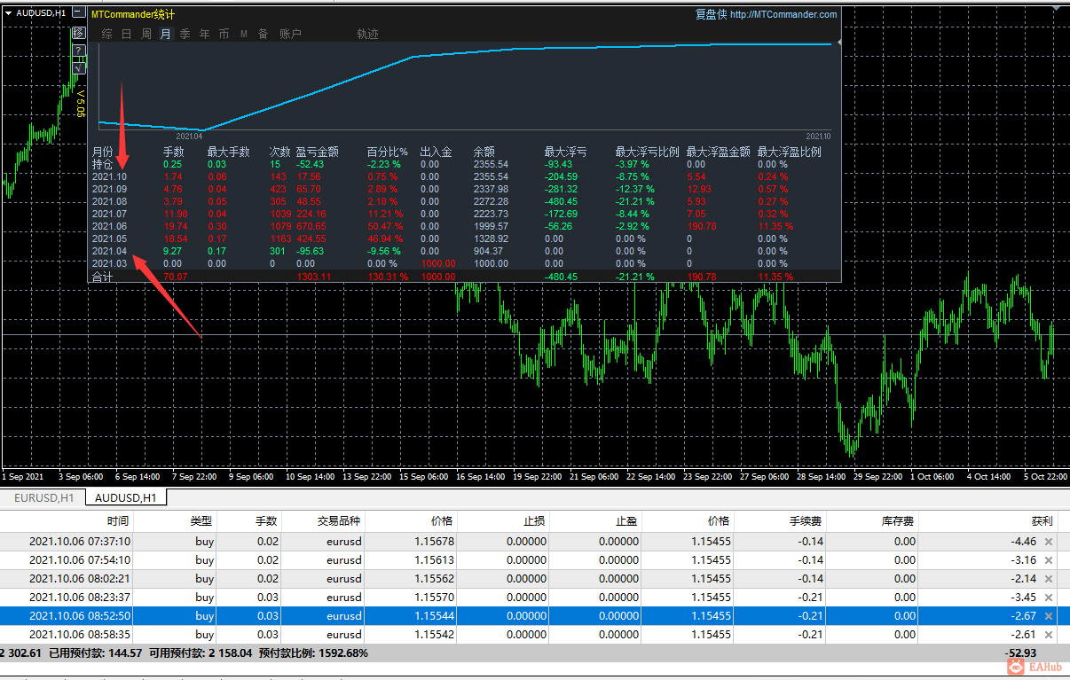Collapse the MTCommander panel with minus button
Image resolution: width=1070 pixels, height=680 pixels.
[80, 13]
